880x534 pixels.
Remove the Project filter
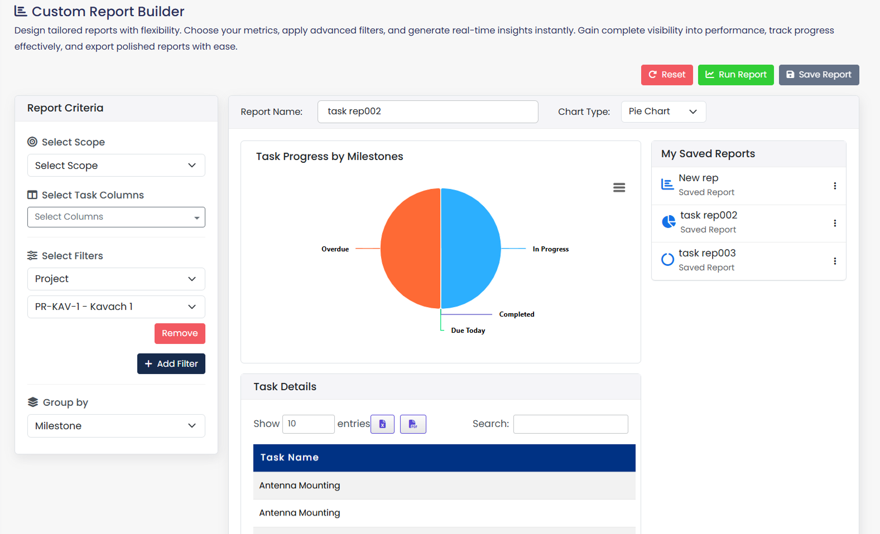click(x=180, y=333)
